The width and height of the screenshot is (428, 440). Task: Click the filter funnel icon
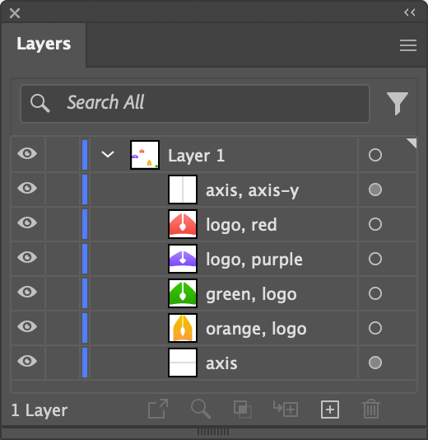[398, 103]
